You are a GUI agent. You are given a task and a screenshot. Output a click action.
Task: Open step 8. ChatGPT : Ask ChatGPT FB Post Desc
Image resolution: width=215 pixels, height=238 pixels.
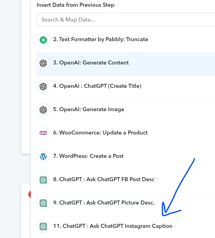click(x=126, y=181)
